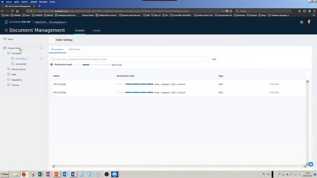Click the Add button
Image resolution: width=317 pixels, height=178 pixels.
point(214,59)
